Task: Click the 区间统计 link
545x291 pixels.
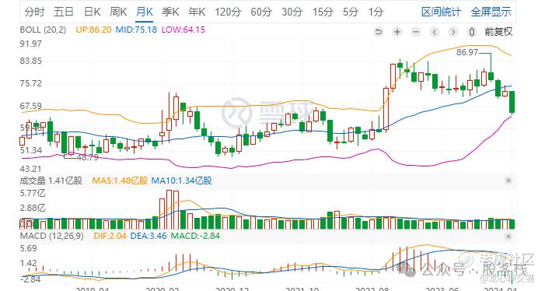Action: click(441, 12)
